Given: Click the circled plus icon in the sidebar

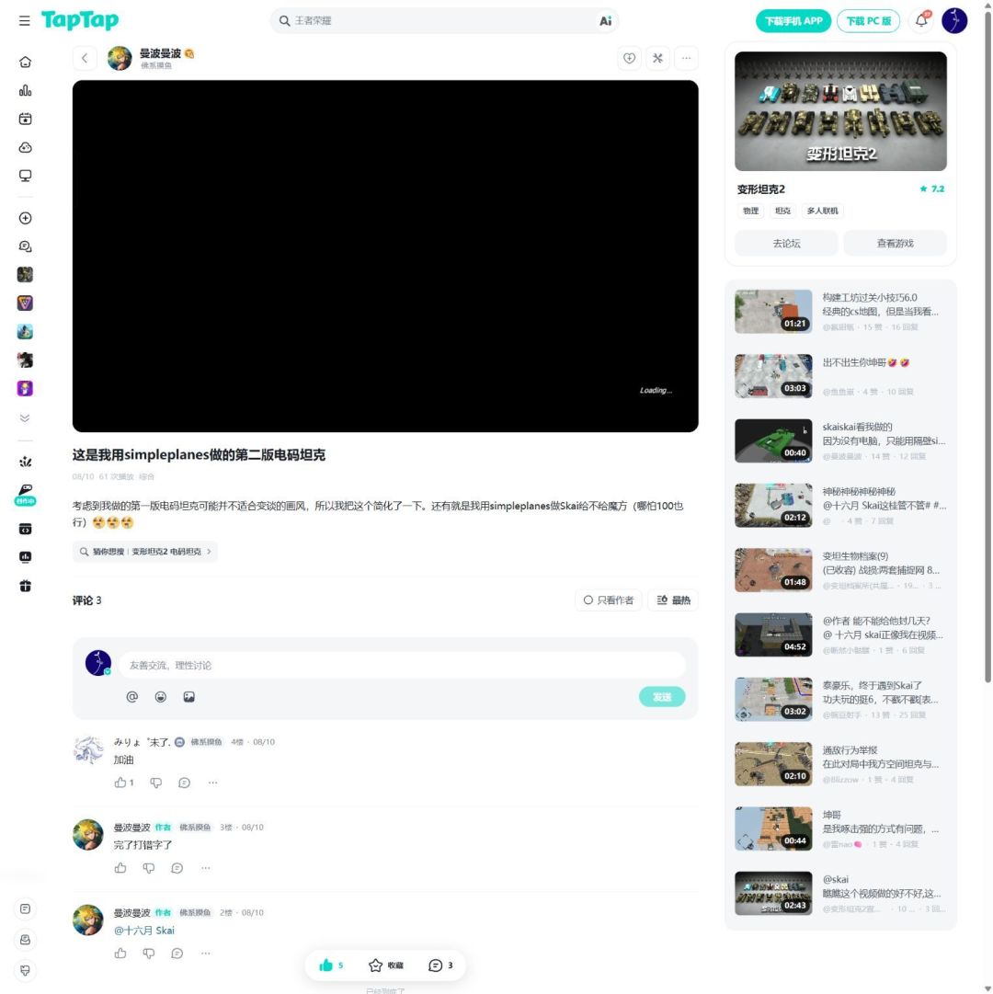Looking at the screenshot, I should click(26, 218).
